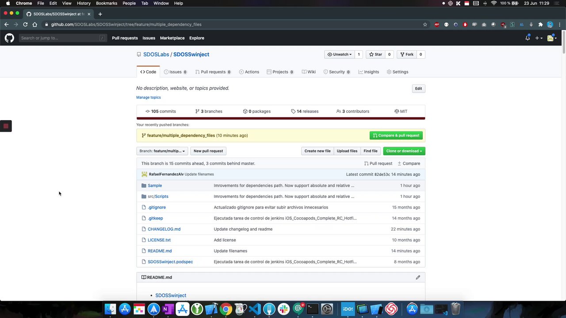Open the Clone or download dropdown
The height and width of the screenshot is (318, 566).
(404, 151)
